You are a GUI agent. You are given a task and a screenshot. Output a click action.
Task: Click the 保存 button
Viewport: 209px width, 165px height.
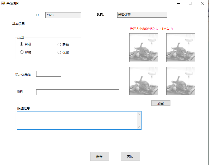tap(100, 156)
